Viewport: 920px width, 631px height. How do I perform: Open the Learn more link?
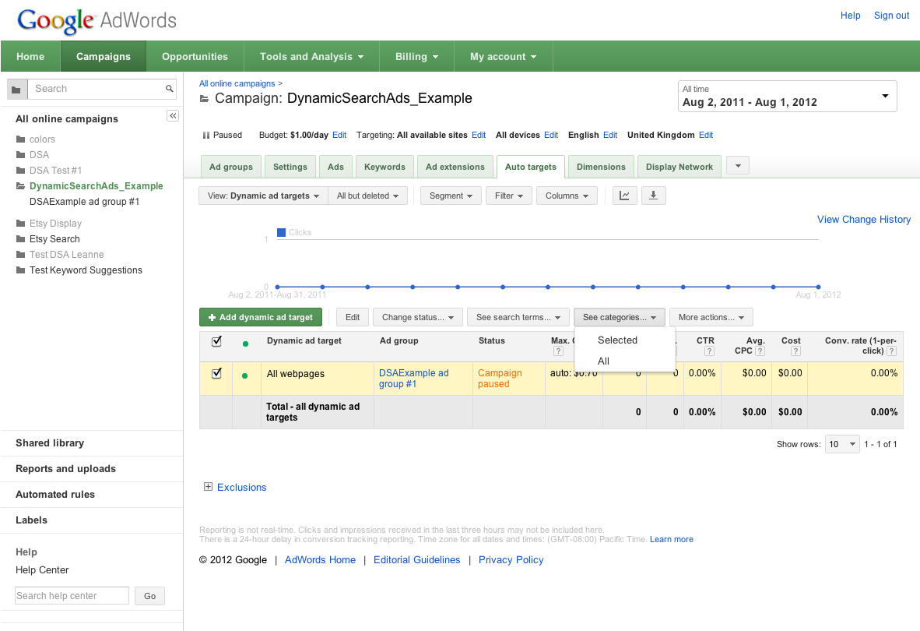671,539
